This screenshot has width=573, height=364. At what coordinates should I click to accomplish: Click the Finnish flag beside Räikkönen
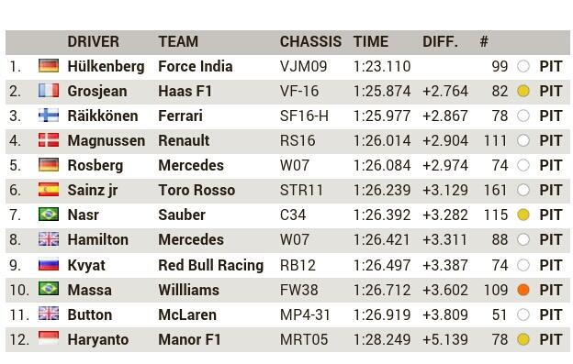click(x=49, y=116)
